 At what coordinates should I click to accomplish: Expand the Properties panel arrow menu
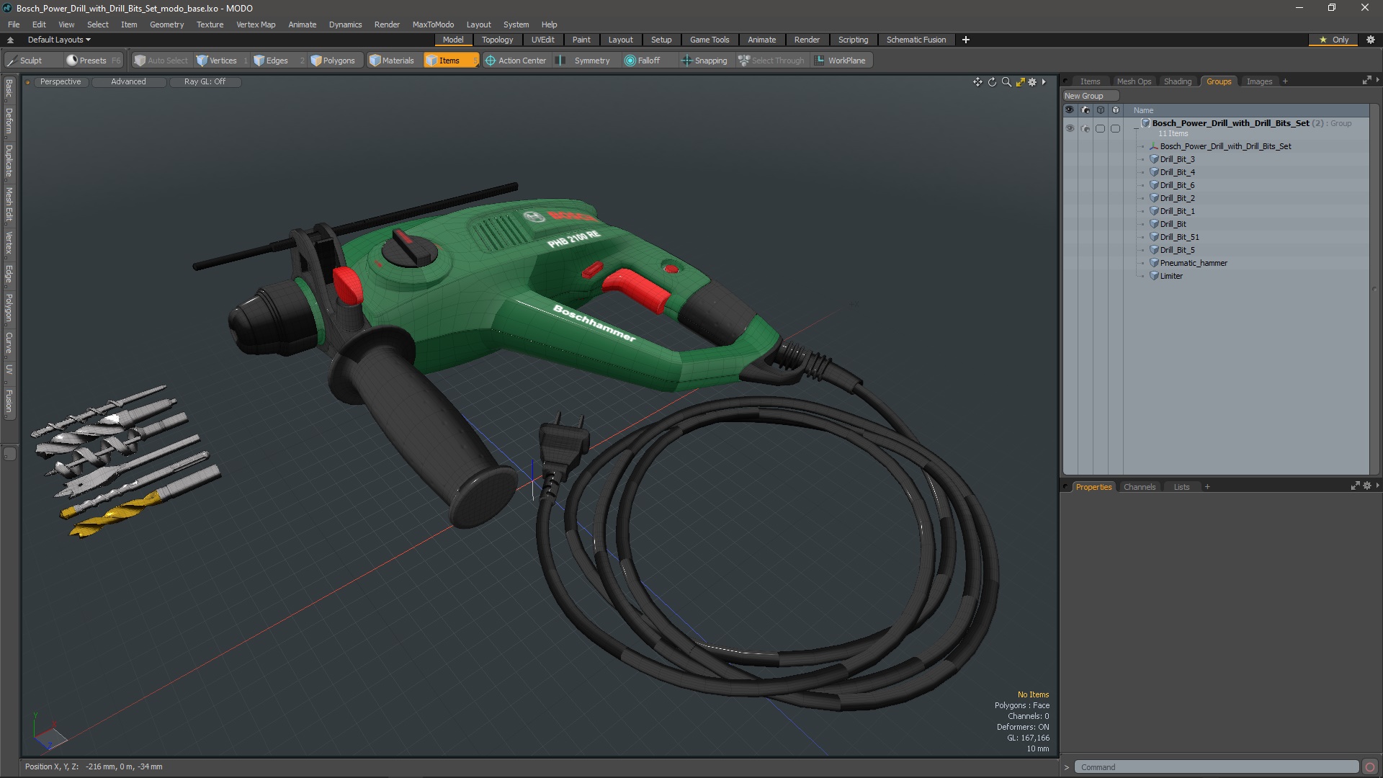point(1377,486)
